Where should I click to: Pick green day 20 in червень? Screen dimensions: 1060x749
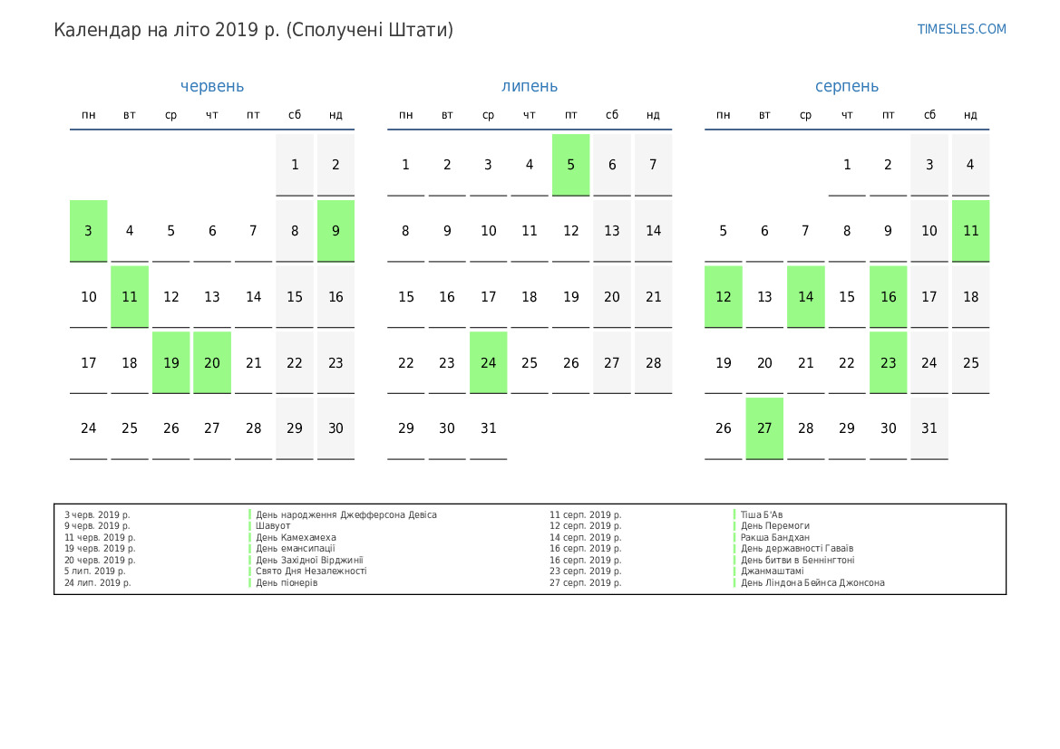212,362
